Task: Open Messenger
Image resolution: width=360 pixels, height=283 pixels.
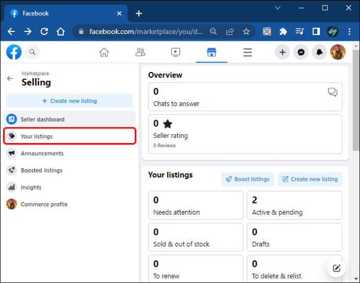Action: pyautogui.click(x=301, y=52)
